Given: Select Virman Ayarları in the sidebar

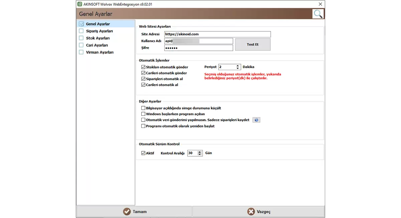Looking at the screenshot, I should (x=100, y=52).
